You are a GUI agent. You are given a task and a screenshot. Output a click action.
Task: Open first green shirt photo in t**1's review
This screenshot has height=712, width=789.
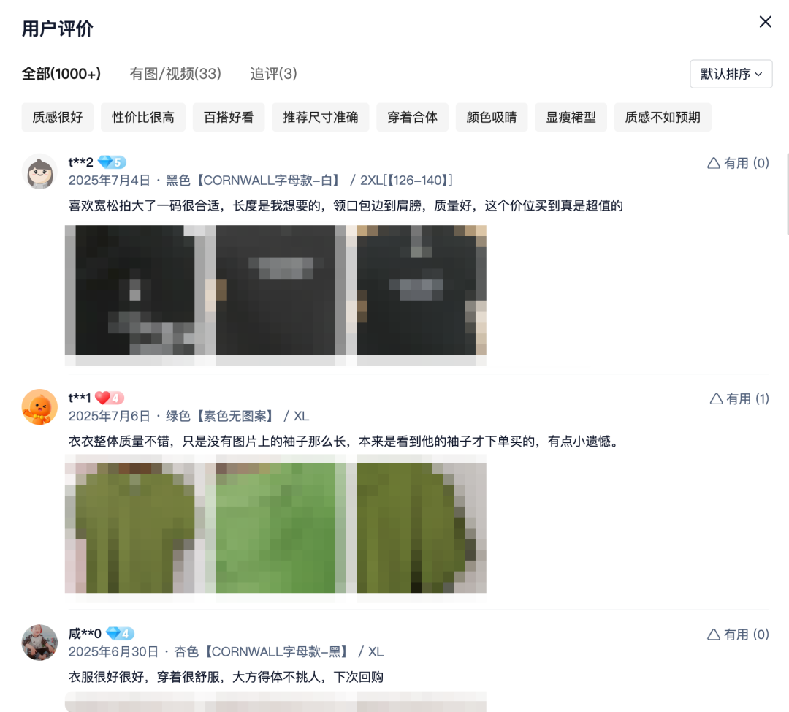click(135, 528)
